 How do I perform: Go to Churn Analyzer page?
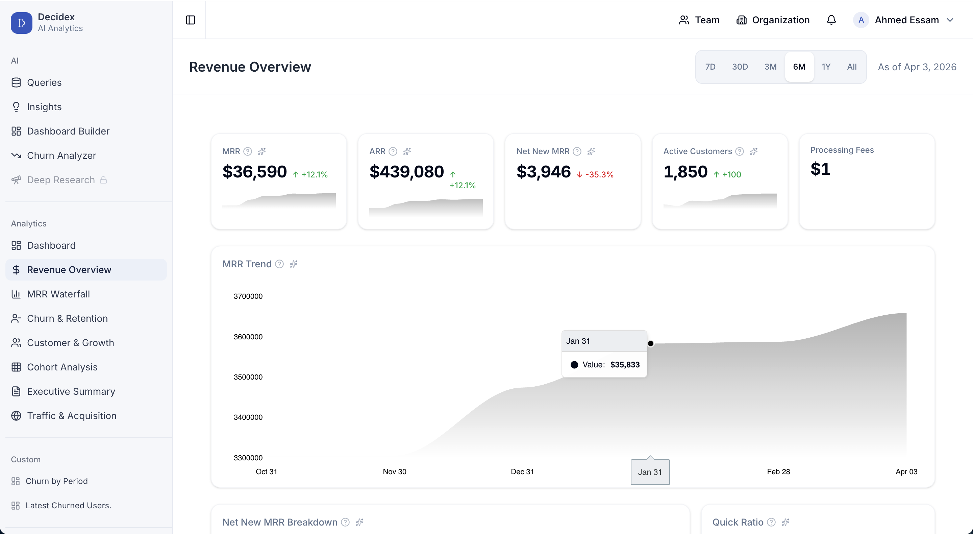61,156
